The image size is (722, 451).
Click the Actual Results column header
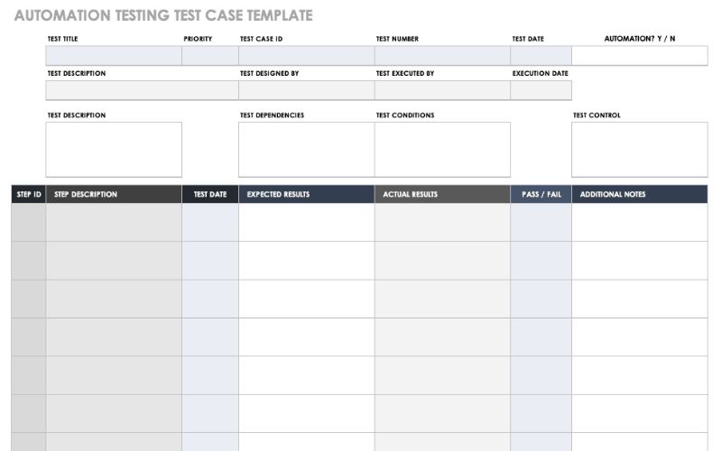coord(442,195)
